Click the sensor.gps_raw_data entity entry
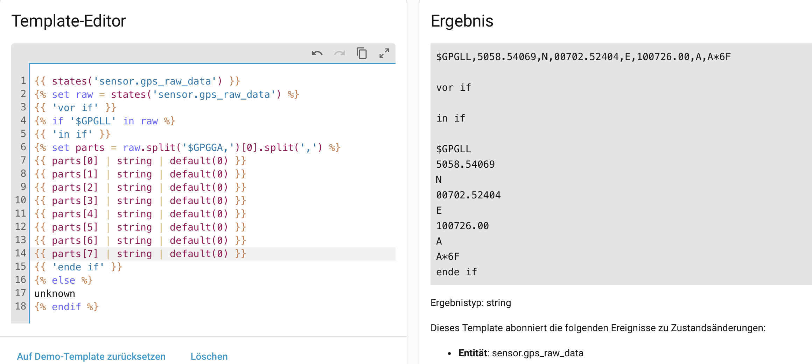Viewport: 812px width, 364px height. pyautogui.click(x=537, y=353)
